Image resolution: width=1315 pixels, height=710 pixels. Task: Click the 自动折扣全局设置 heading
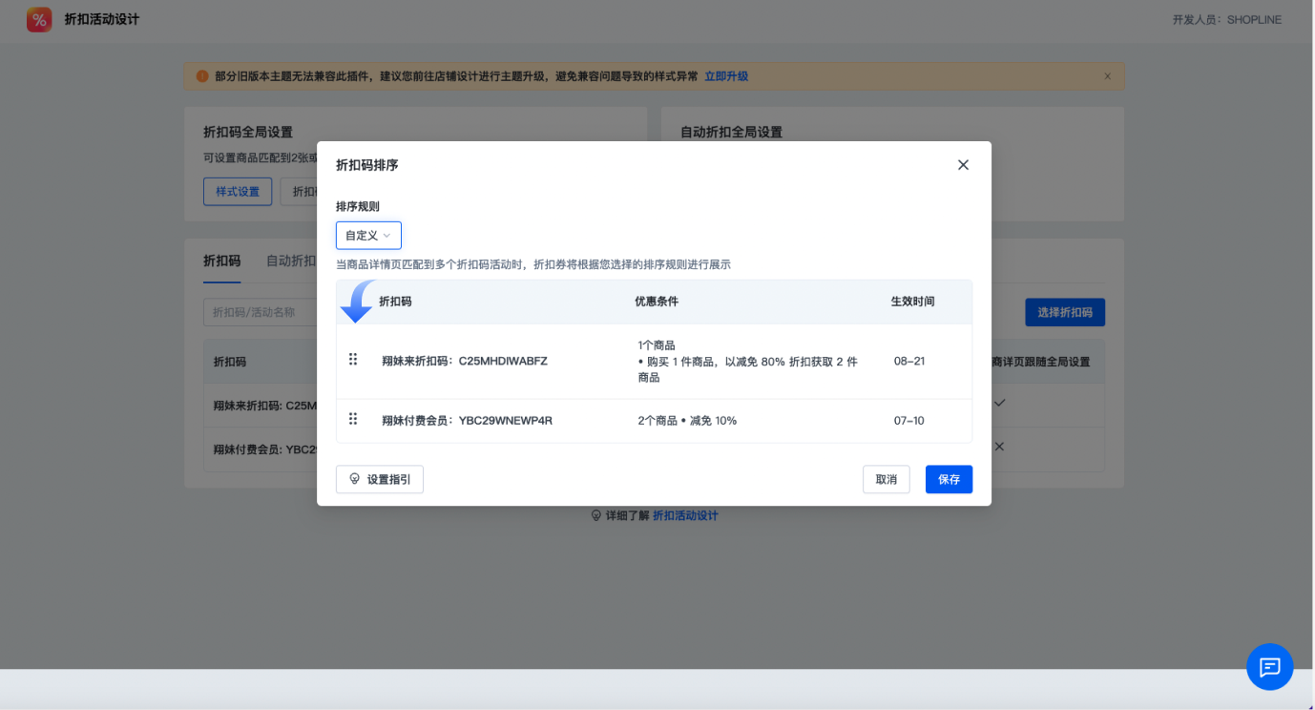pos(732,132)
